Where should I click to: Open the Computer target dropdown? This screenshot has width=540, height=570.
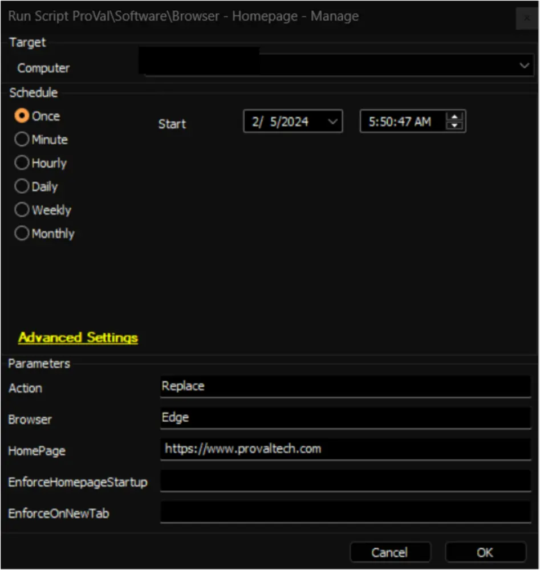(x=524, y=66)
